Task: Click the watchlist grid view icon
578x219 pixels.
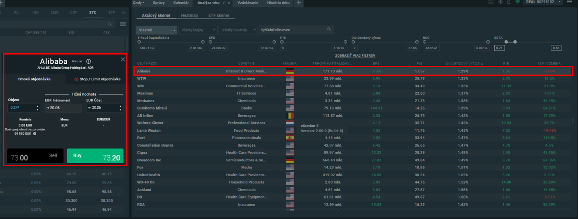Action: [123, 24]
